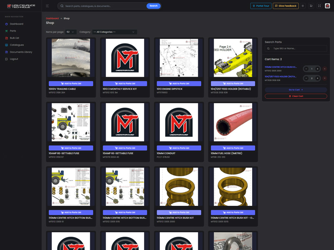Open Bulk List in the sidebar

coord(14,38)
